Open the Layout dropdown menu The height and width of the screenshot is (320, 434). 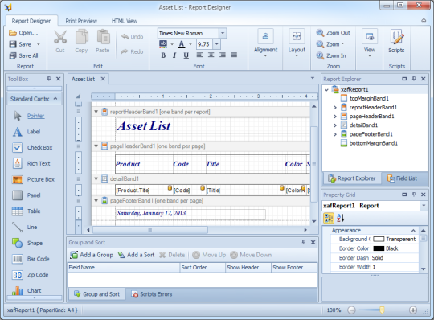tap(297, 43)
